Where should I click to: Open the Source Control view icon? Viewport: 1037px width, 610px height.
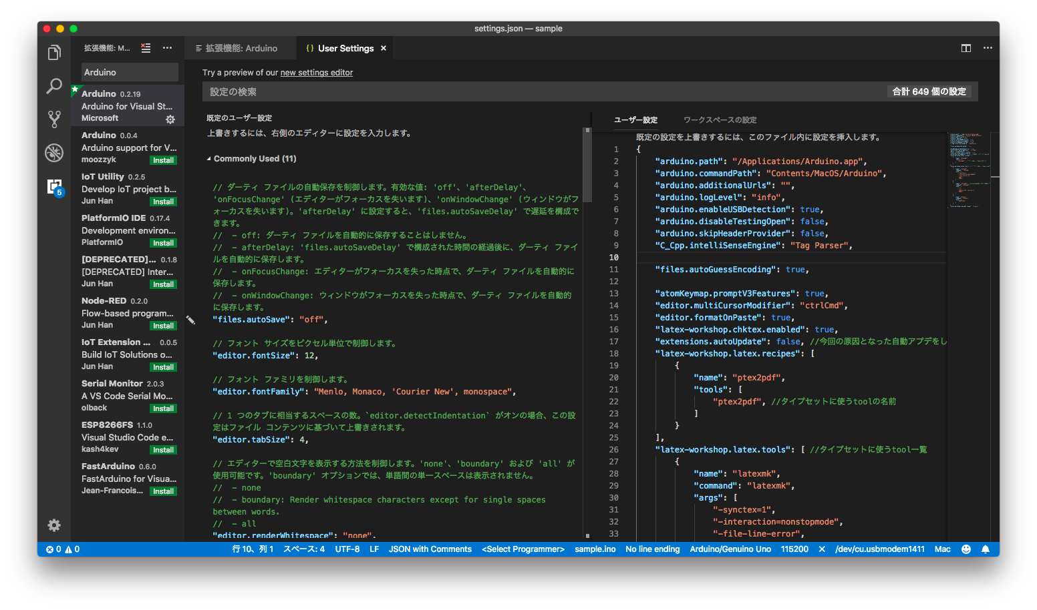click(x=54, y=119)
